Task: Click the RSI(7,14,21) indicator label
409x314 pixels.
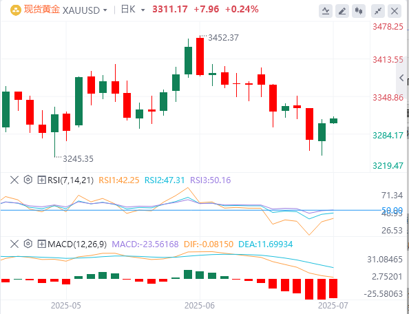Action: point(70,180)
